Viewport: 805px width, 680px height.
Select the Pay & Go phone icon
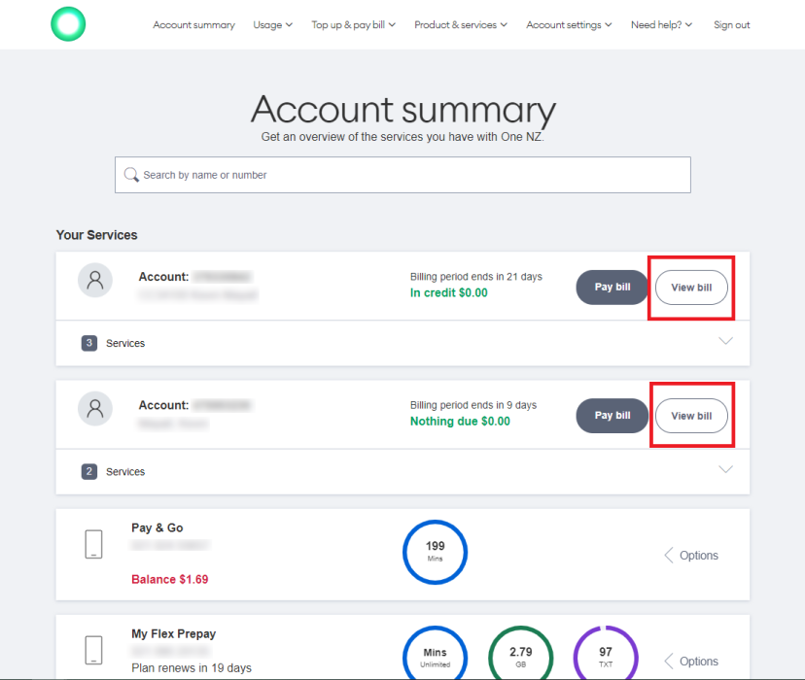[93, 544]
